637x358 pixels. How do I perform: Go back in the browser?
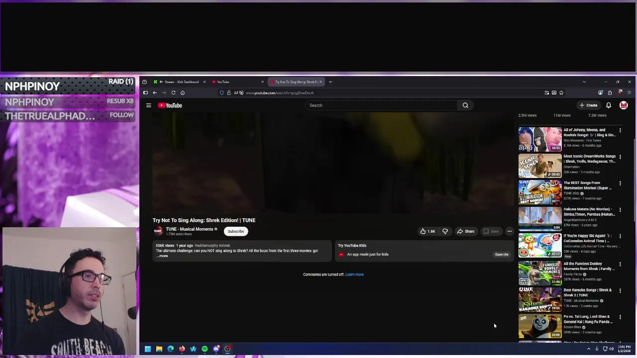(x=155, y=93)
